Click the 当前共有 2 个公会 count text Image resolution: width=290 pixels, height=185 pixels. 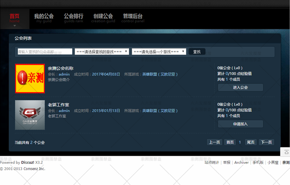point(30,143)
